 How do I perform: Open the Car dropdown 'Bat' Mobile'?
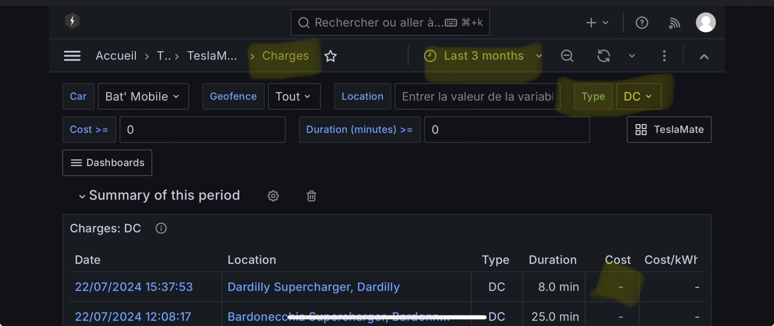pyautogui.click(x=143, y=96)
